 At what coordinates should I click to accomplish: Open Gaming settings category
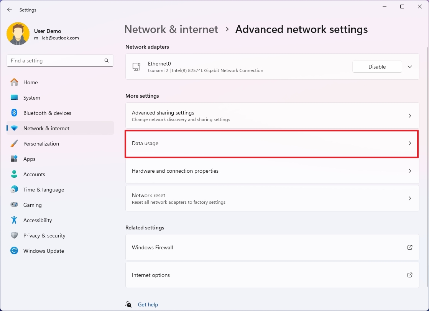(60, 205)
